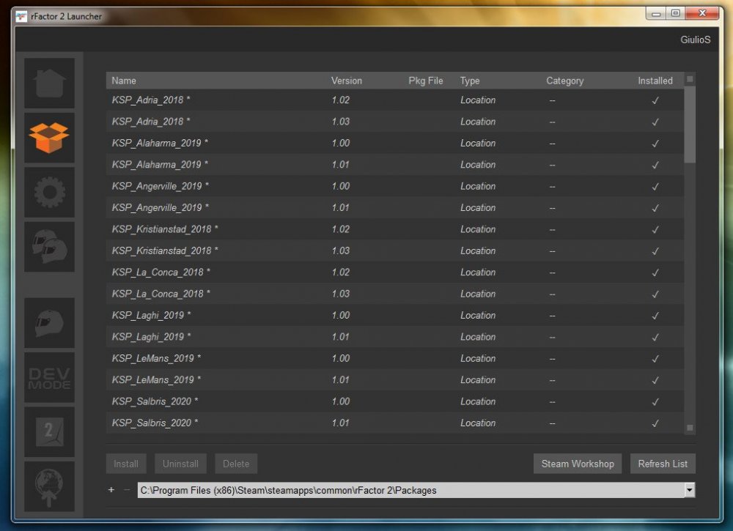Sort the list by the Version column header
Viewport: 733px width, 531px height.
point(347,81)
